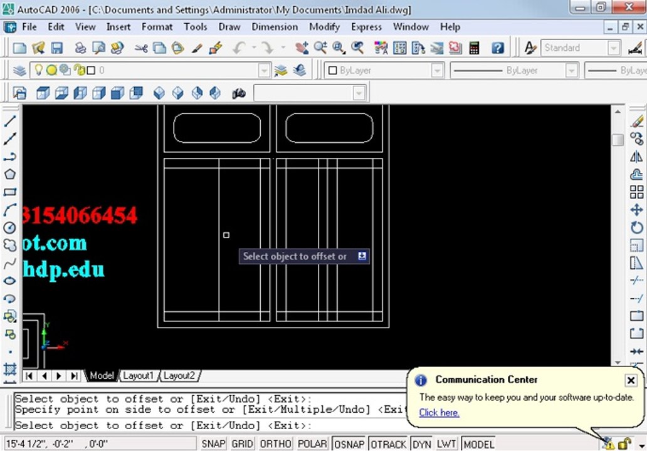647x451 pixels.
Task: Toggle LWT lineweight display
Action: pyautogui.click(x=446, y=444)
